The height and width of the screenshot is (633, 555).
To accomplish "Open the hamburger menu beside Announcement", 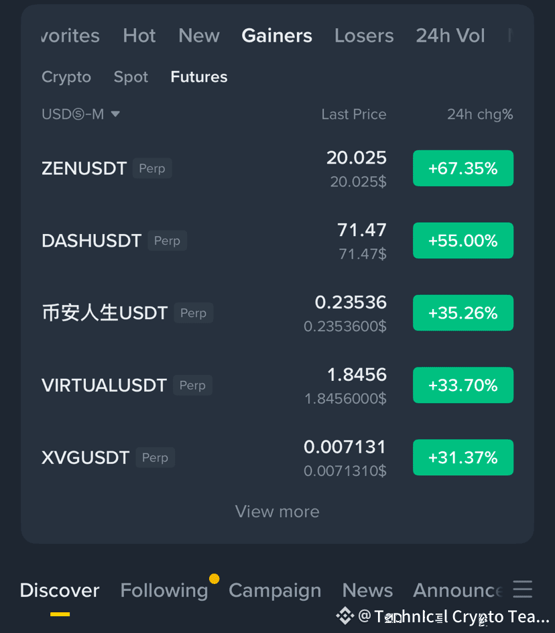I will tap(522, 589).
